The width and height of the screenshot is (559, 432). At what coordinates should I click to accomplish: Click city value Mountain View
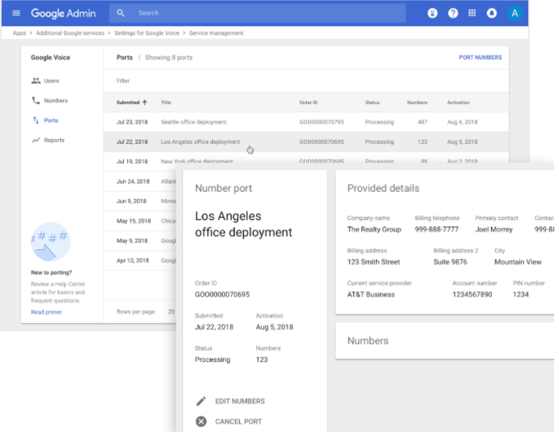click(x=518, y=262)
